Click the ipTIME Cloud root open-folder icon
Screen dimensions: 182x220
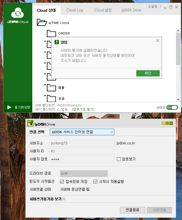coord(42,23)
